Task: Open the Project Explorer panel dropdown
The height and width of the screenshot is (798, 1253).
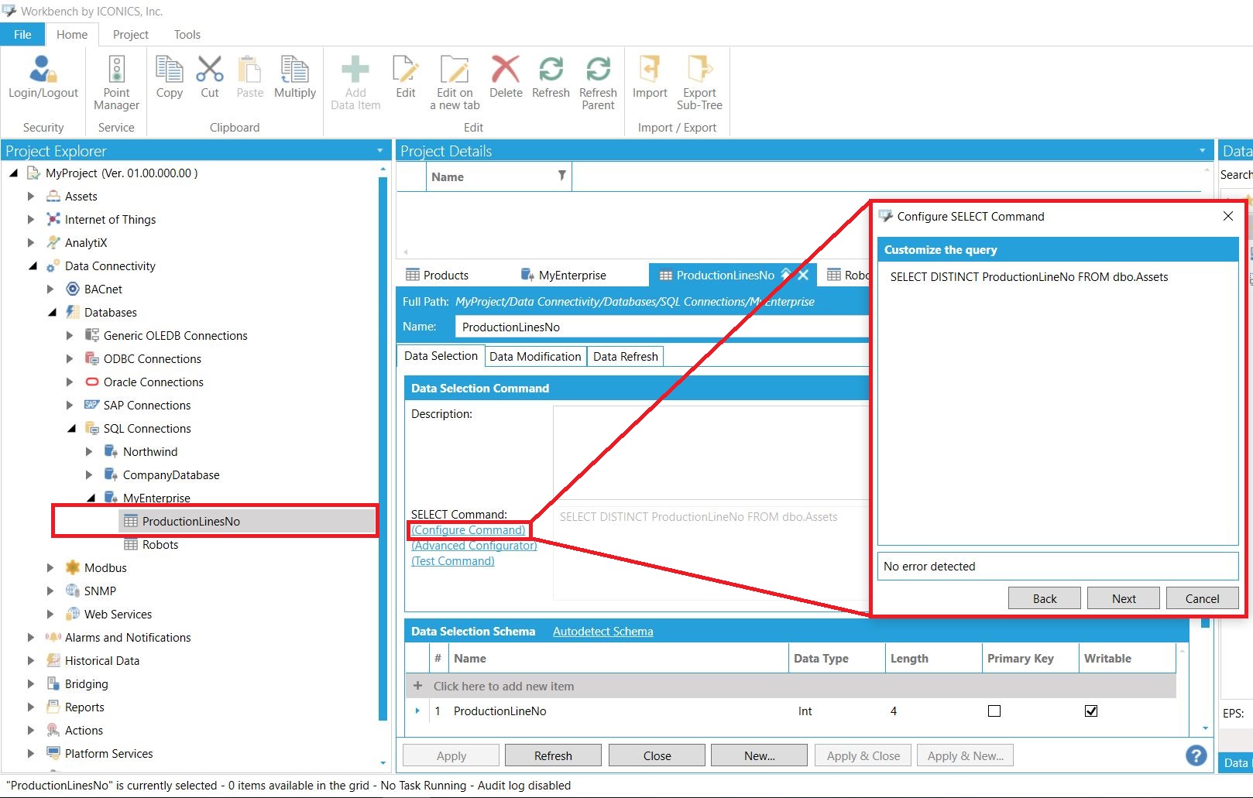Action: pos(379,151)
